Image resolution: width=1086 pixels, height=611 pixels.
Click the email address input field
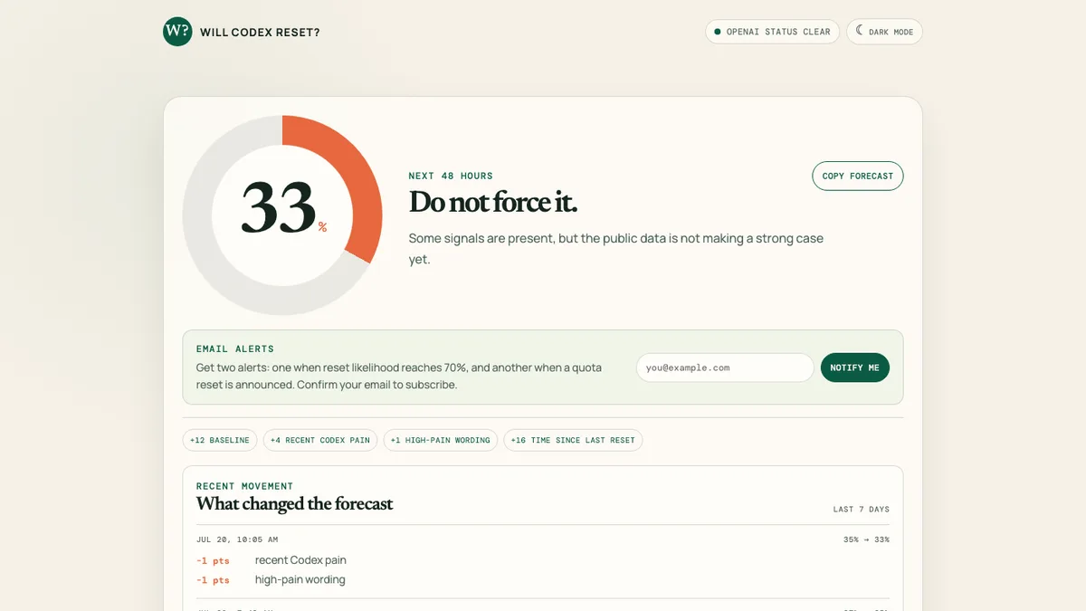[x=725, y=368]
